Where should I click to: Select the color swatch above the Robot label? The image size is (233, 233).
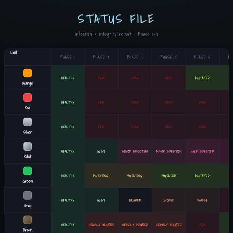click(x=28, y=146)
